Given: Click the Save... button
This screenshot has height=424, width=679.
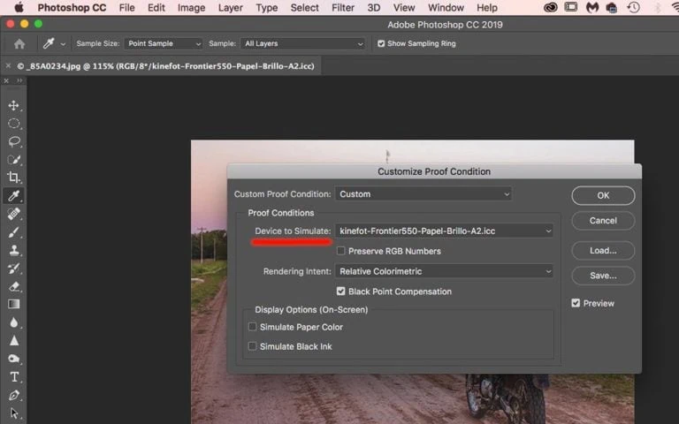Looking at the screenshot, I should [603, 276].
